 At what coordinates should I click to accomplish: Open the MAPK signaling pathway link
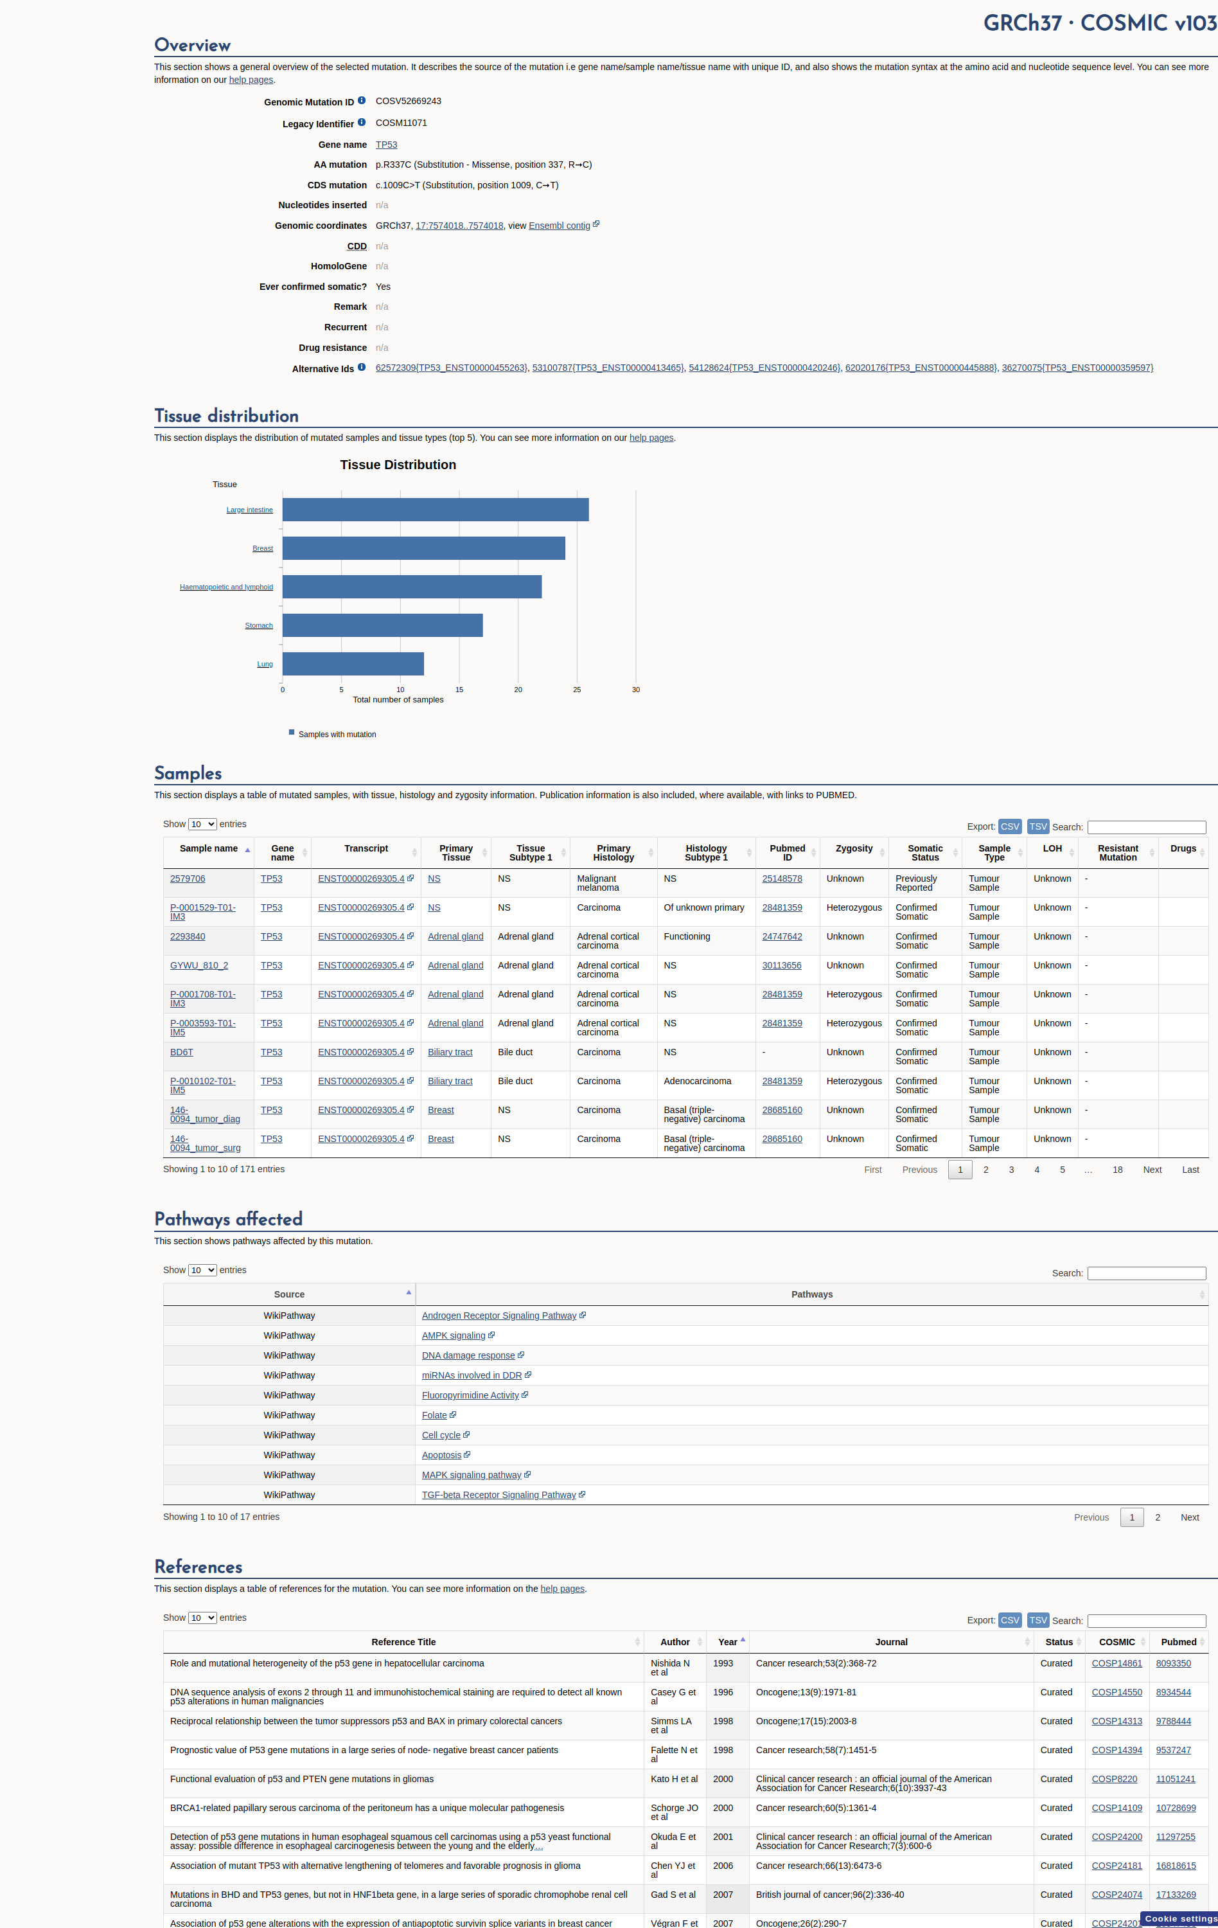click(472, 1475)
